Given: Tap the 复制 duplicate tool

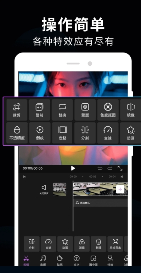Looking at the screenshot, I should click(x=39, y=110).
